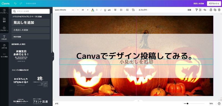Click the text search field
This screenshot has width=222, height=106.
(31, 11)
